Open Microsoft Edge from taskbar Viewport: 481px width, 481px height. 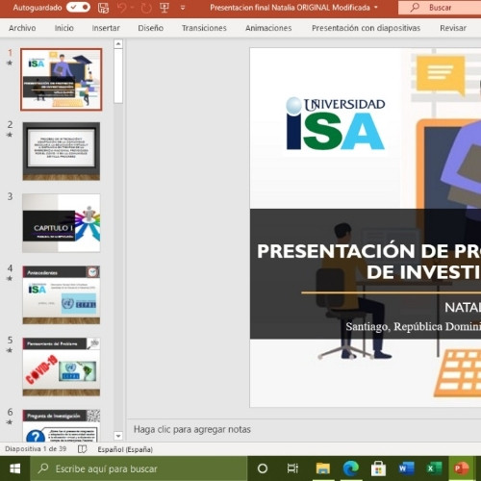point(351,468)
